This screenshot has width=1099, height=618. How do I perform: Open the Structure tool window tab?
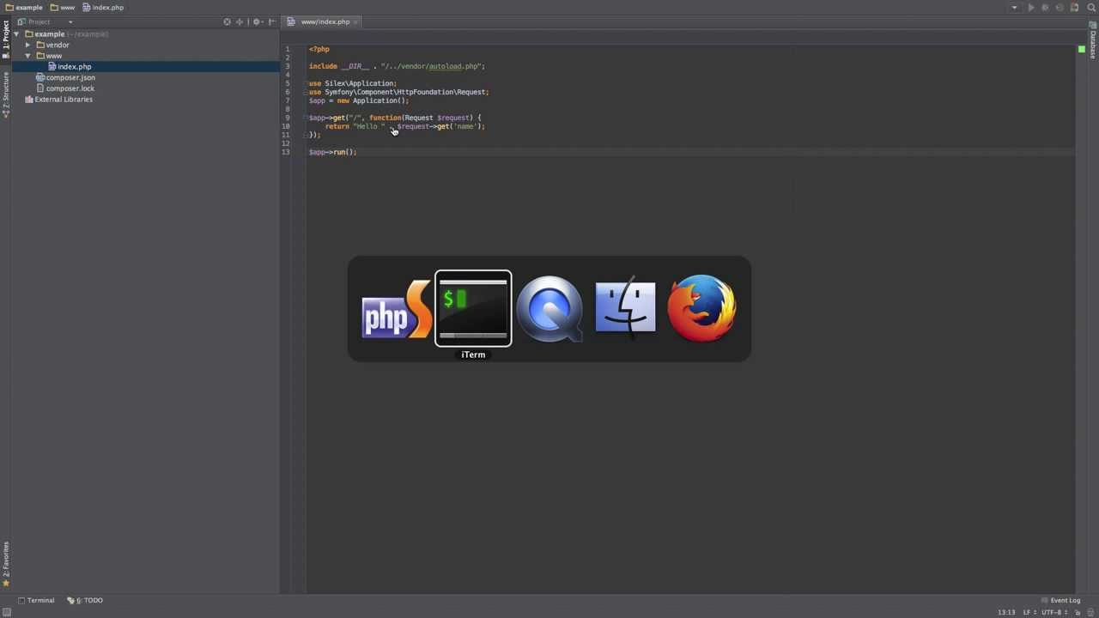click(x=5, y=95)
